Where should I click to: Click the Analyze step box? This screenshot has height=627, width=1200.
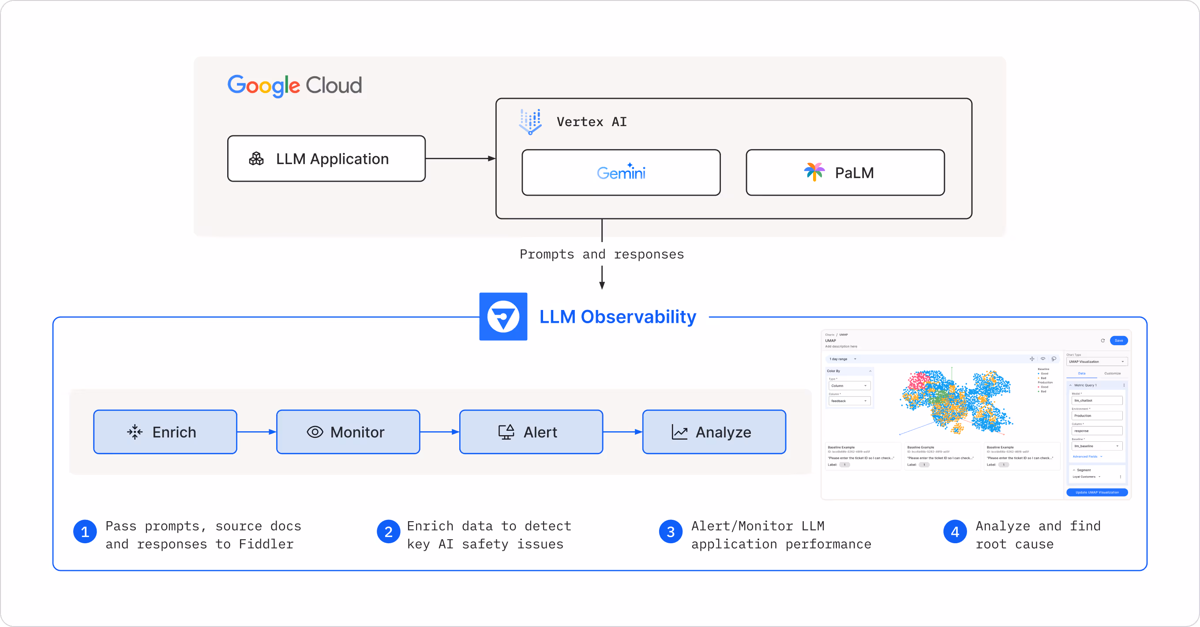(x=714, y=432)
